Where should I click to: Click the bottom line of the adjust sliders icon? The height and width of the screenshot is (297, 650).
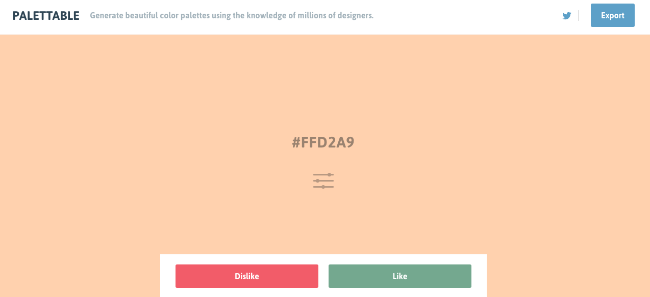323,187
